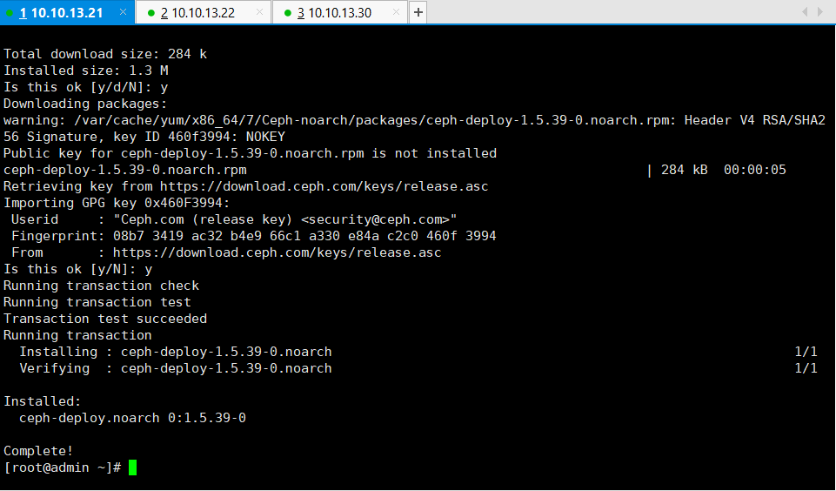Open a new session tab with plus
The image size is (836, 491).
418,12
